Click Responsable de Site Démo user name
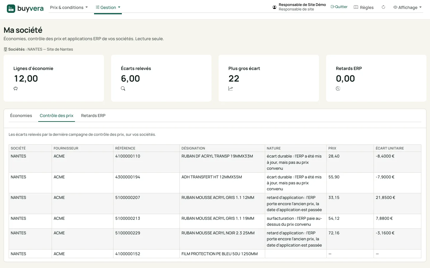This screenshot has height=268, width=430. (x=302, y=5)
